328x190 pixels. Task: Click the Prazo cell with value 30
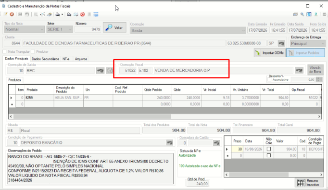[x=237, y=149]
